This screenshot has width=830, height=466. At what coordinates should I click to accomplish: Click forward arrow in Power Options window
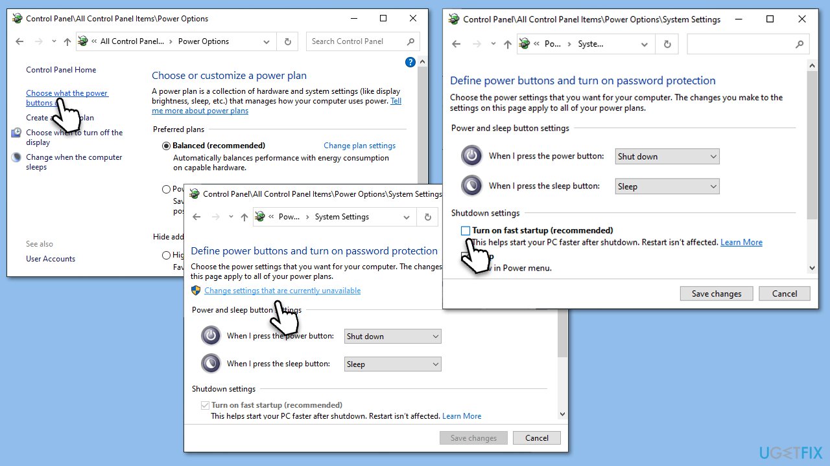click(x=38, y=41)
